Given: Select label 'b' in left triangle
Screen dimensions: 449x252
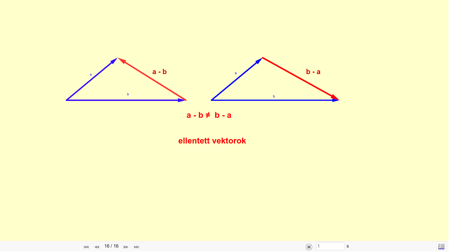Looking at the screenshot, I should point(128,94).
